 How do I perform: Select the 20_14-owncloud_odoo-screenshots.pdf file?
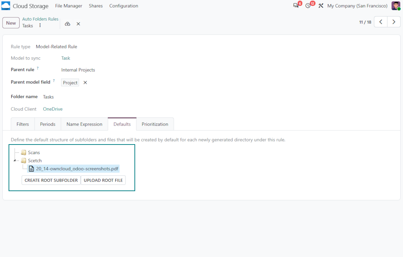77,169
